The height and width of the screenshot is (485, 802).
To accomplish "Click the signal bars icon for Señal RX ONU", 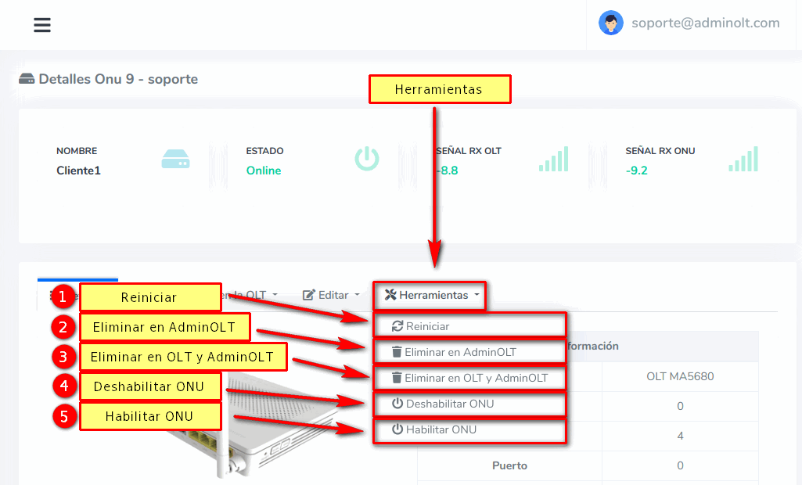I will [743, 160].
